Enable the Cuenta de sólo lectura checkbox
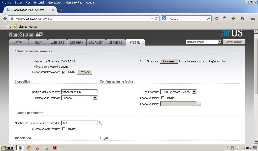Screen dimensions: 258x151 tap(64, 129)
